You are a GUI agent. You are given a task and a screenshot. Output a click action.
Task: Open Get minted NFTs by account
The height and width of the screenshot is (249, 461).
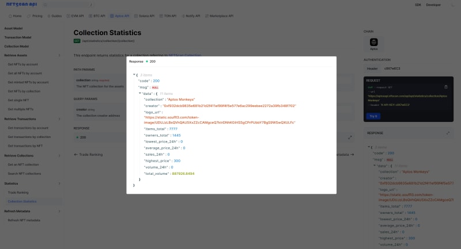coord(28,82)
